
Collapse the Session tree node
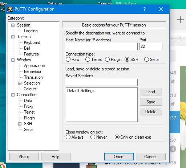click(x=13, y=25)
